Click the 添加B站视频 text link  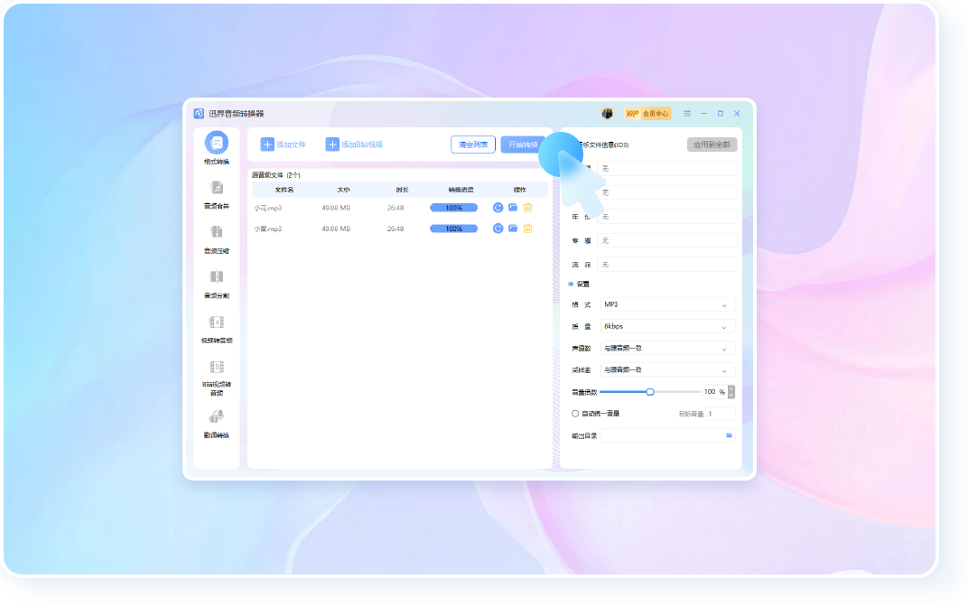(362, 145)
